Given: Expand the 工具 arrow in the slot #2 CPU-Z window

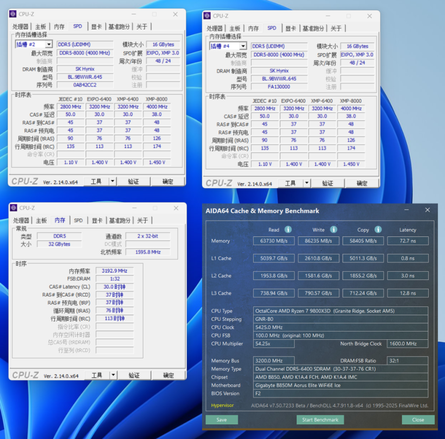Looking at the screenshot, I should [x=113, y=181].
